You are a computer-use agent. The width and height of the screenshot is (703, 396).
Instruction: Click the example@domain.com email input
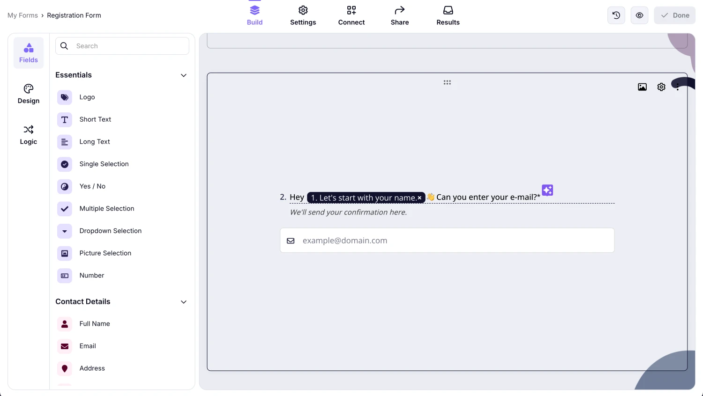click(x=447, y=240)
